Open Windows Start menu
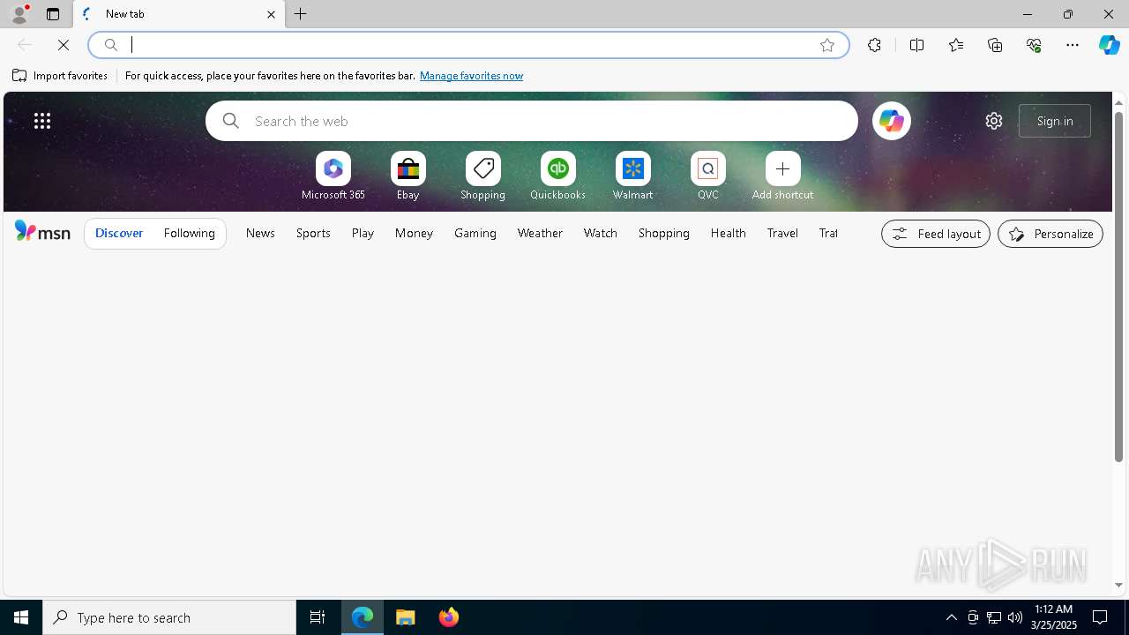This screenshot has height=635, width=1129. (x=21, y=617)
